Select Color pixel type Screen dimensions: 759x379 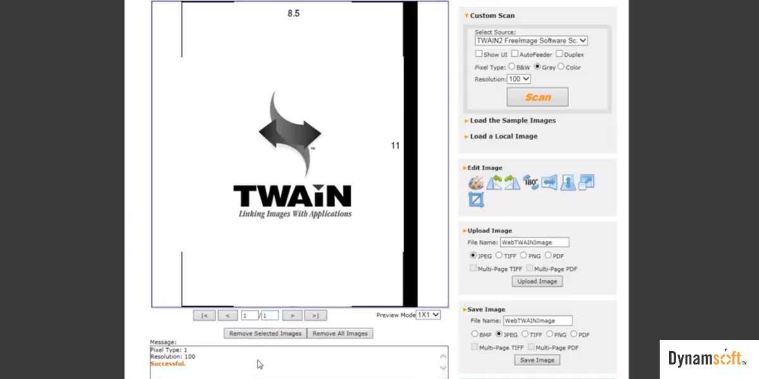click(x=561, y=66)
